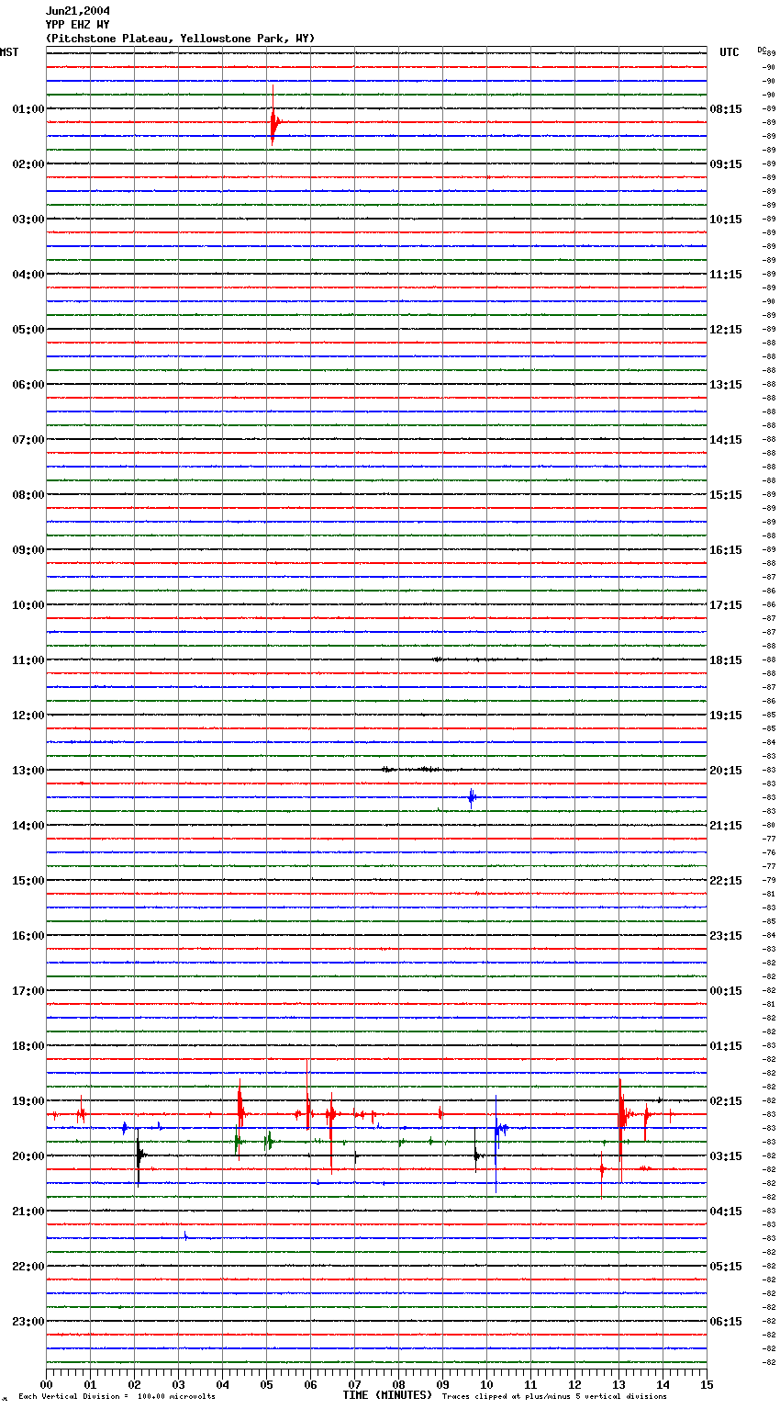Image resolution: width=780 pixels, height=1409 pixels.
Task: Click the 18:00 MST row label
Action: 28,1046
